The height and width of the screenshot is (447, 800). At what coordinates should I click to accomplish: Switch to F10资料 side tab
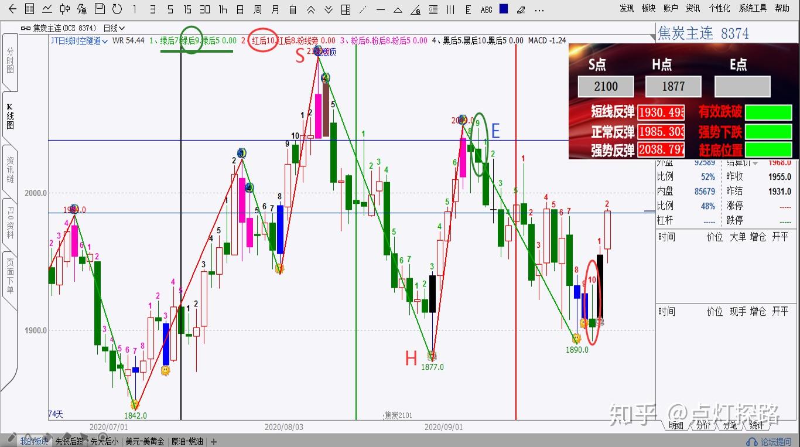(9, 222)
